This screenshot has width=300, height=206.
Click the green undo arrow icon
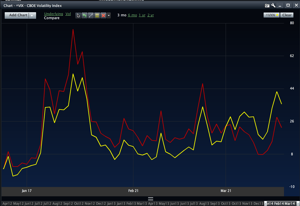pos(84,15)
